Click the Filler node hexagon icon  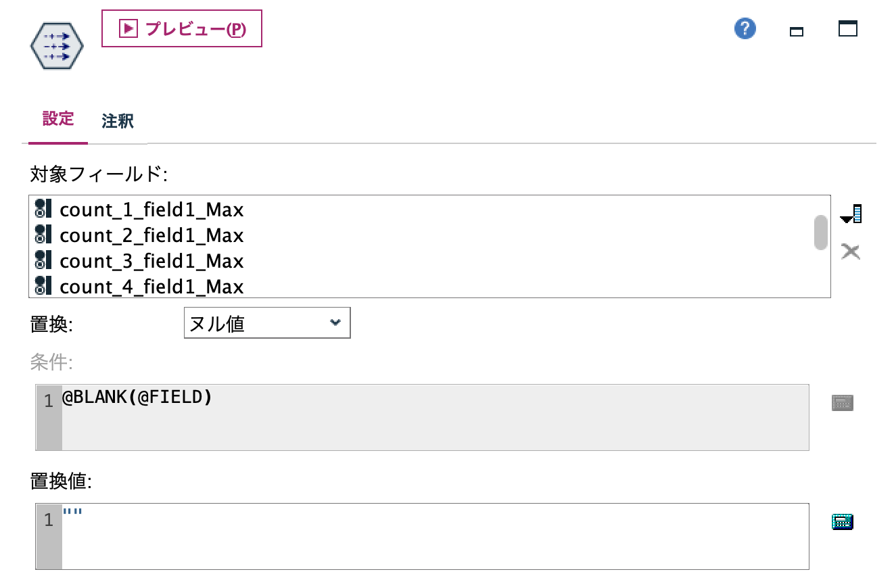[x=57, y=46]
